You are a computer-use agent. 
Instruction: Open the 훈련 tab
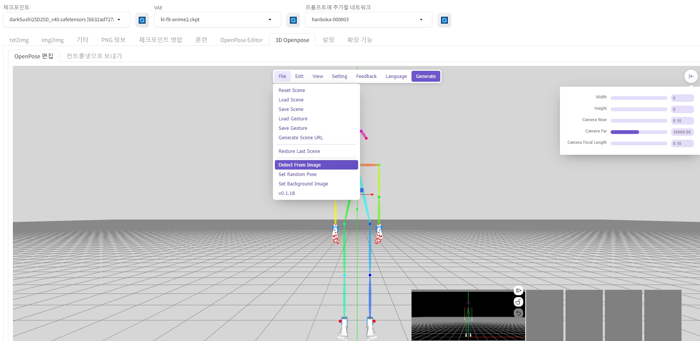(201, 40)
